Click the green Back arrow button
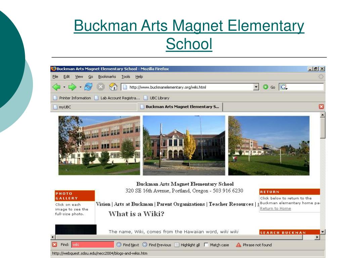The height and width of the screenshot is (258, 344). point(56,87)
